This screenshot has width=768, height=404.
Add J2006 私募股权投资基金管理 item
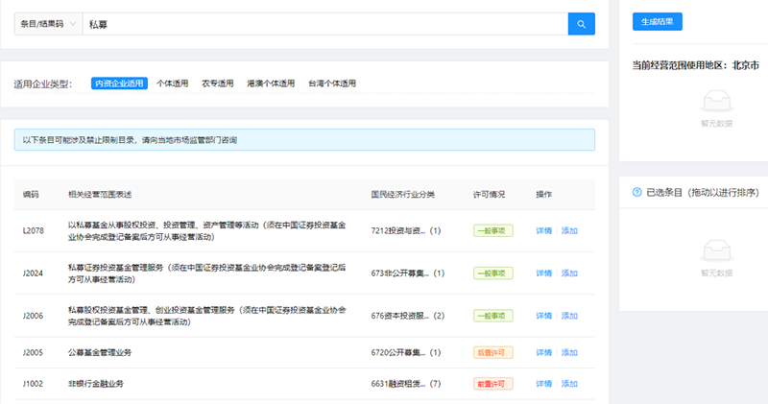click(569, 316)
